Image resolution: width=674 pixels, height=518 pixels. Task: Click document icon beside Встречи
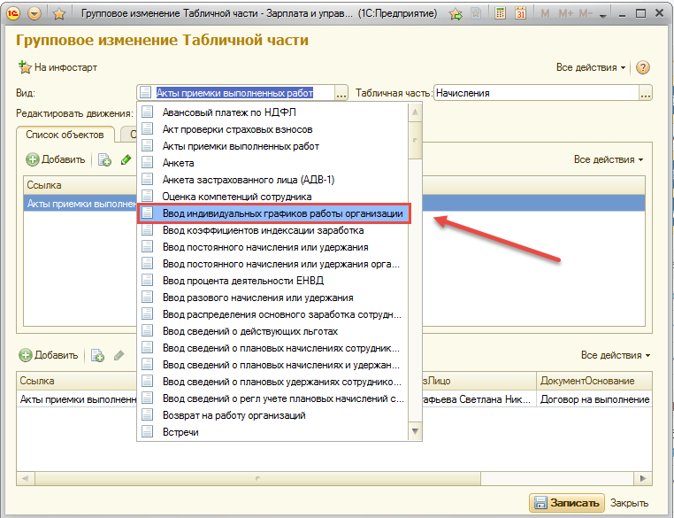147,431
